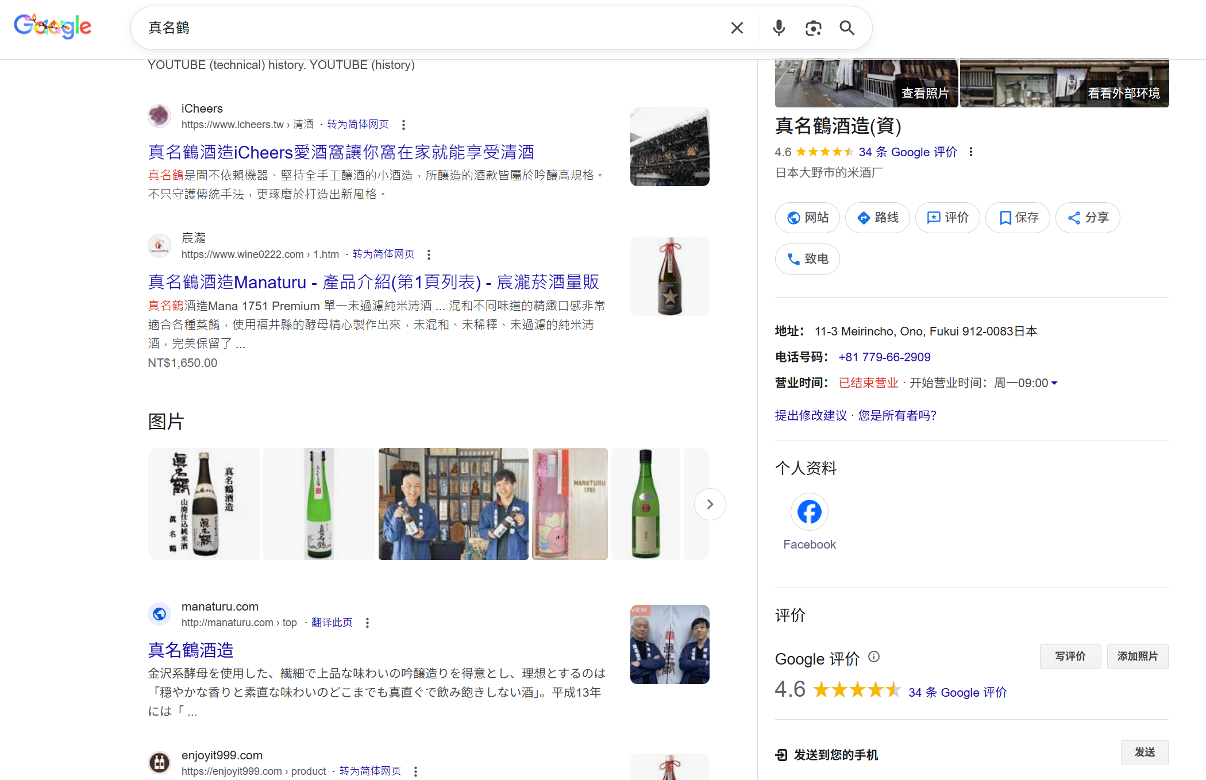Image resolution: width=1206 pixels, height=780 pixels.
Task: Save the place with 保存
Action: point(1018,218)
